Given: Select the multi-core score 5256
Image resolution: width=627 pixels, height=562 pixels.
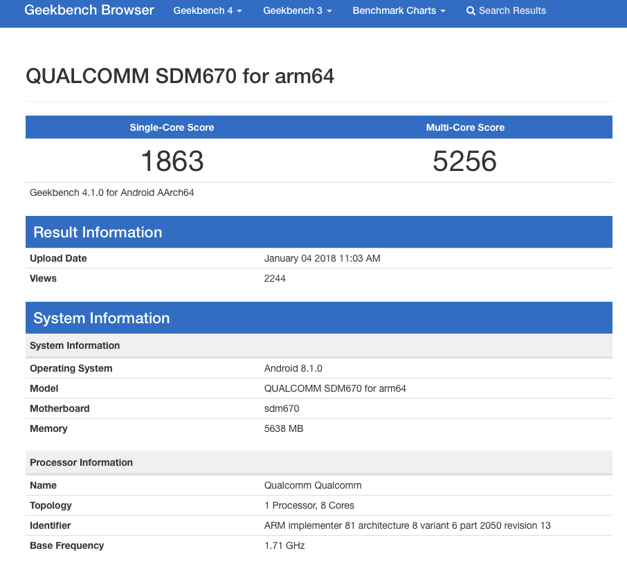Looking at the screenshot, I should point(464,161).
